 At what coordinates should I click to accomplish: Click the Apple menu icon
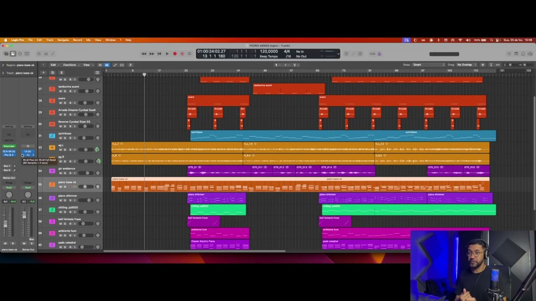click(x=5, y=40)
